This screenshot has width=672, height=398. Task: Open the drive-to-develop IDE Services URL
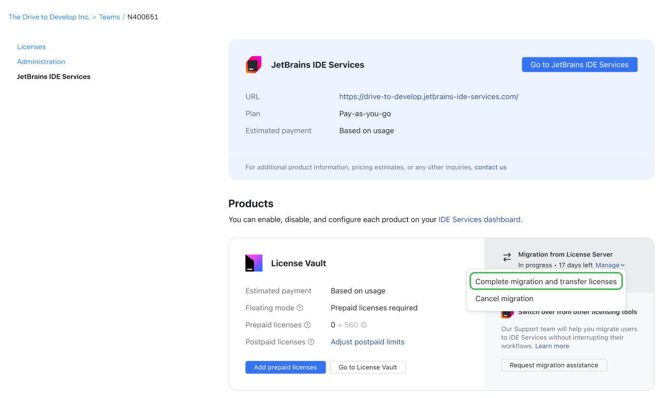[428, 96]
